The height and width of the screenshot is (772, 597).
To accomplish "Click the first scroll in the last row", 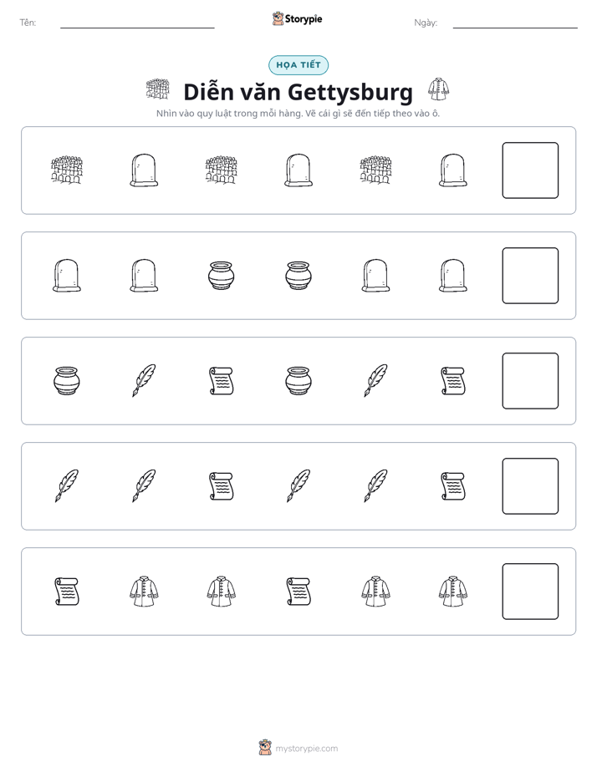I will click(67, 592).
